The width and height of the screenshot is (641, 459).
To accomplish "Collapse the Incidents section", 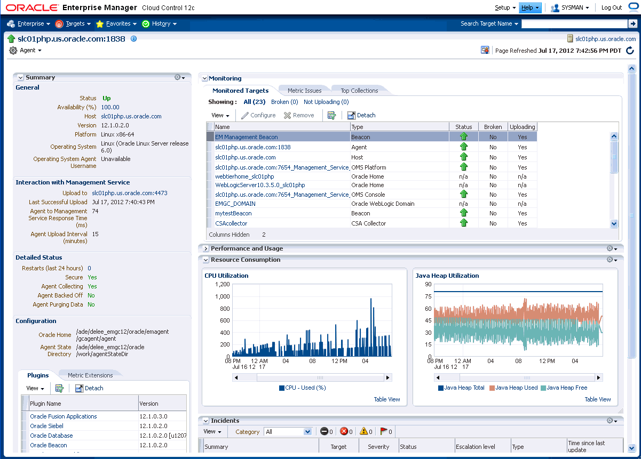I will pyautogui.click(x=205, y=421).
